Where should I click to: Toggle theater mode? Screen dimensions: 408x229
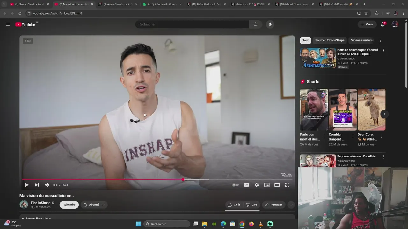coord(277,185)
